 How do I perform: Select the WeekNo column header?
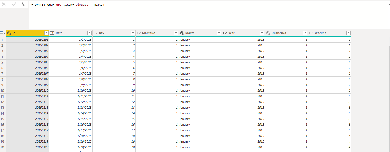330,33
